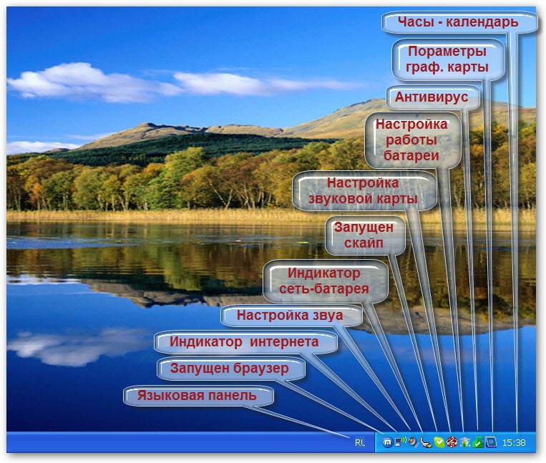Click the red sound card settings icon
This screenshot has width=546, height=463.
pos(452,442)
